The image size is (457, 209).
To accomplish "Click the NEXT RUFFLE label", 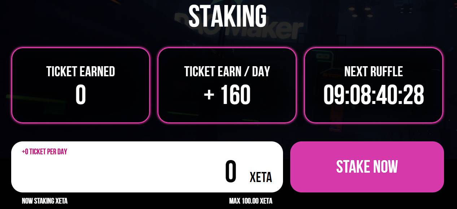I will 373,72.
